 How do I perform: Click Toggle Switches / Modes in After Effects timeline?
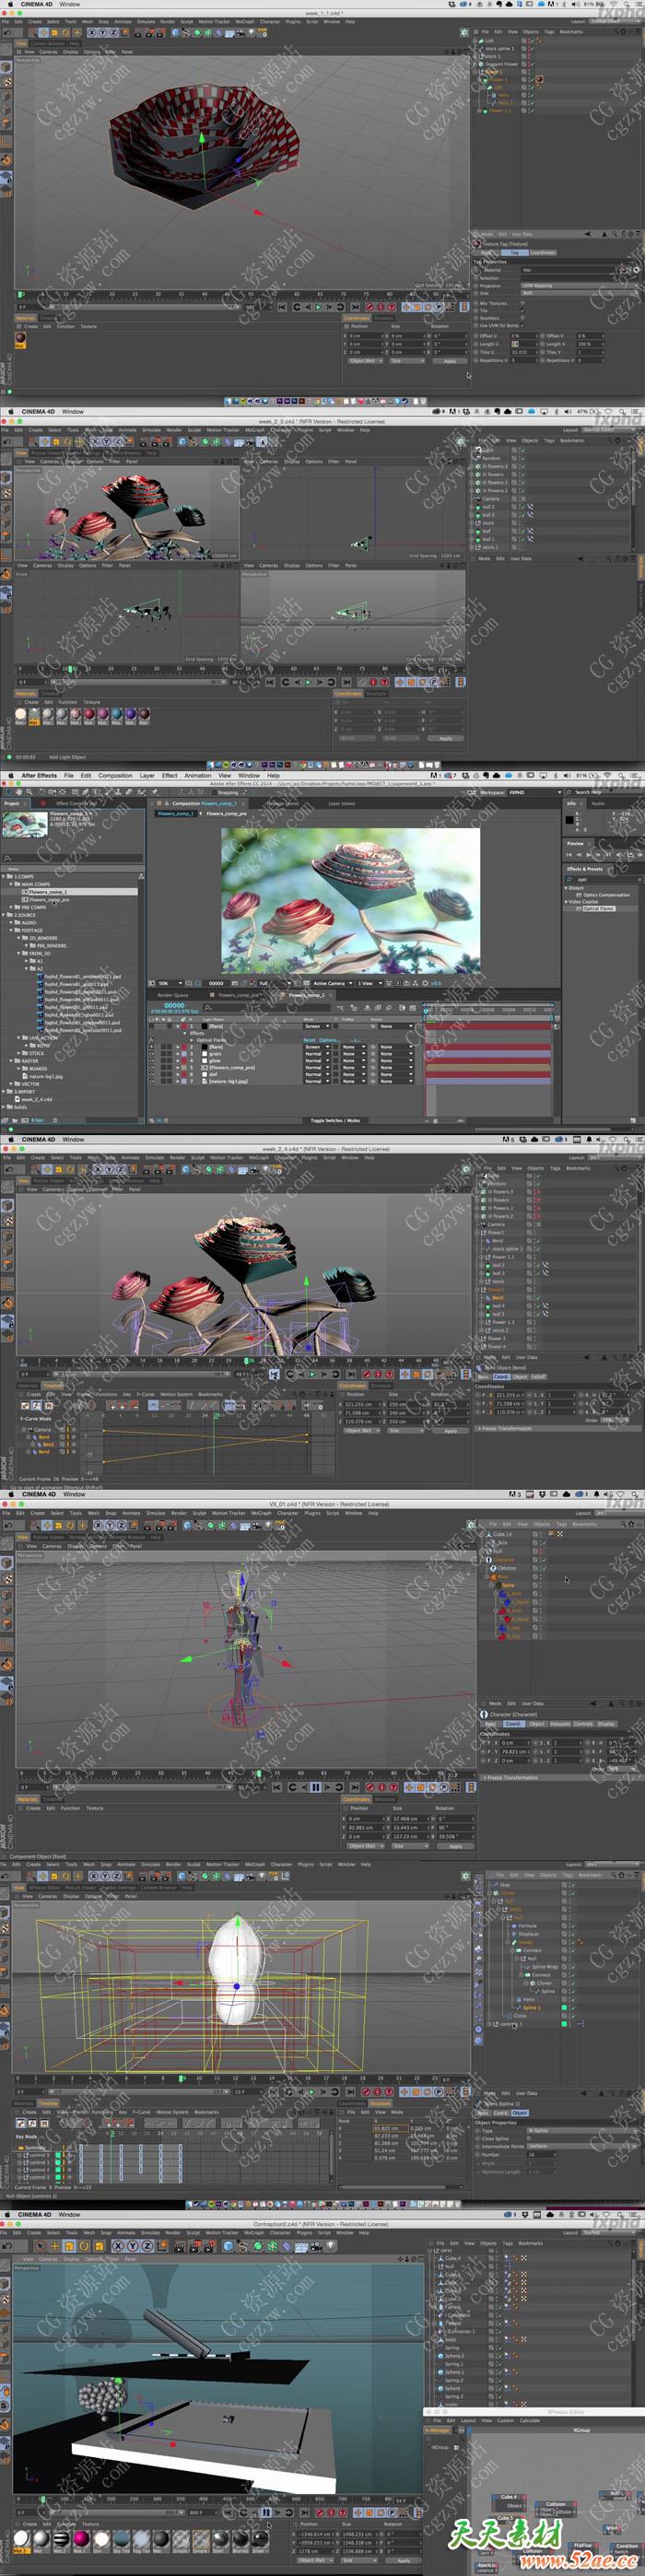[x=335, y=1120]
